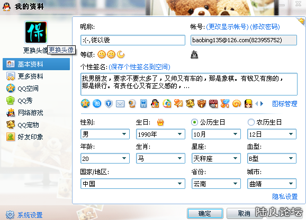Select 农历生日 radio button
This screenshot has height=220, width=306.
[251, 122]
